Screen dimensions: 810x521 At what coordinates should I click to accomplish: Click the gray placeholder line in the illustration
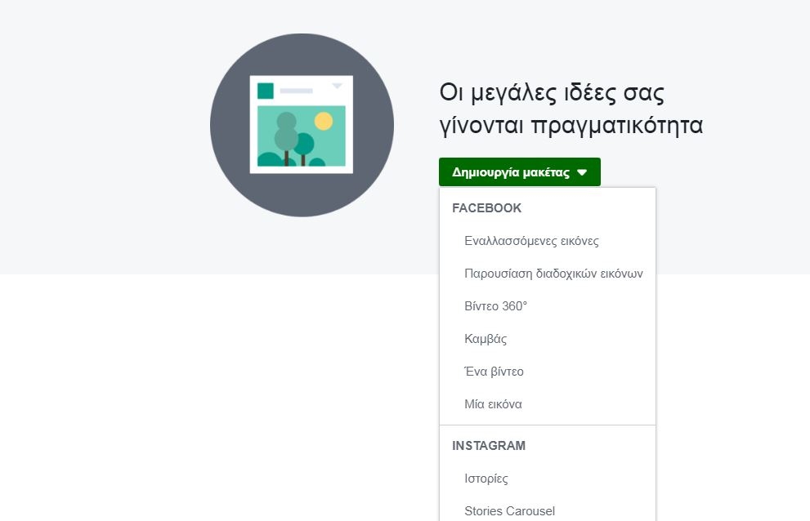pyautogui.click(x=296, y=90)
